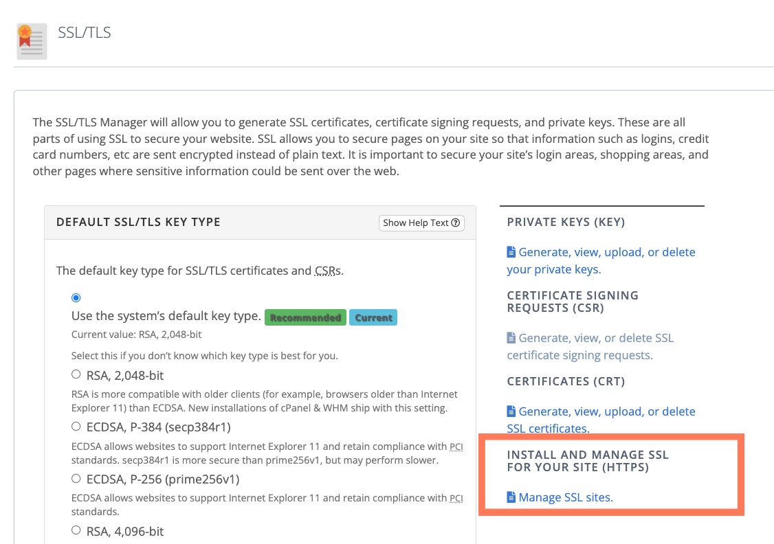Select the system's default key type option
774x544 pixels.
(x=76, y=297)
